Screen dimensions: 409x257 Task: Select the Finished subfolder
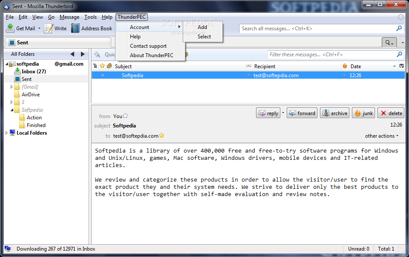[36, 125]
